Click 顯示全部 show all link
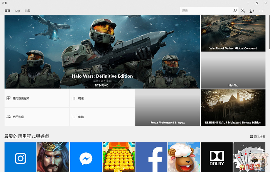This screenshot has width=270, height=172. pyautogui.click(x=258, y=137)
